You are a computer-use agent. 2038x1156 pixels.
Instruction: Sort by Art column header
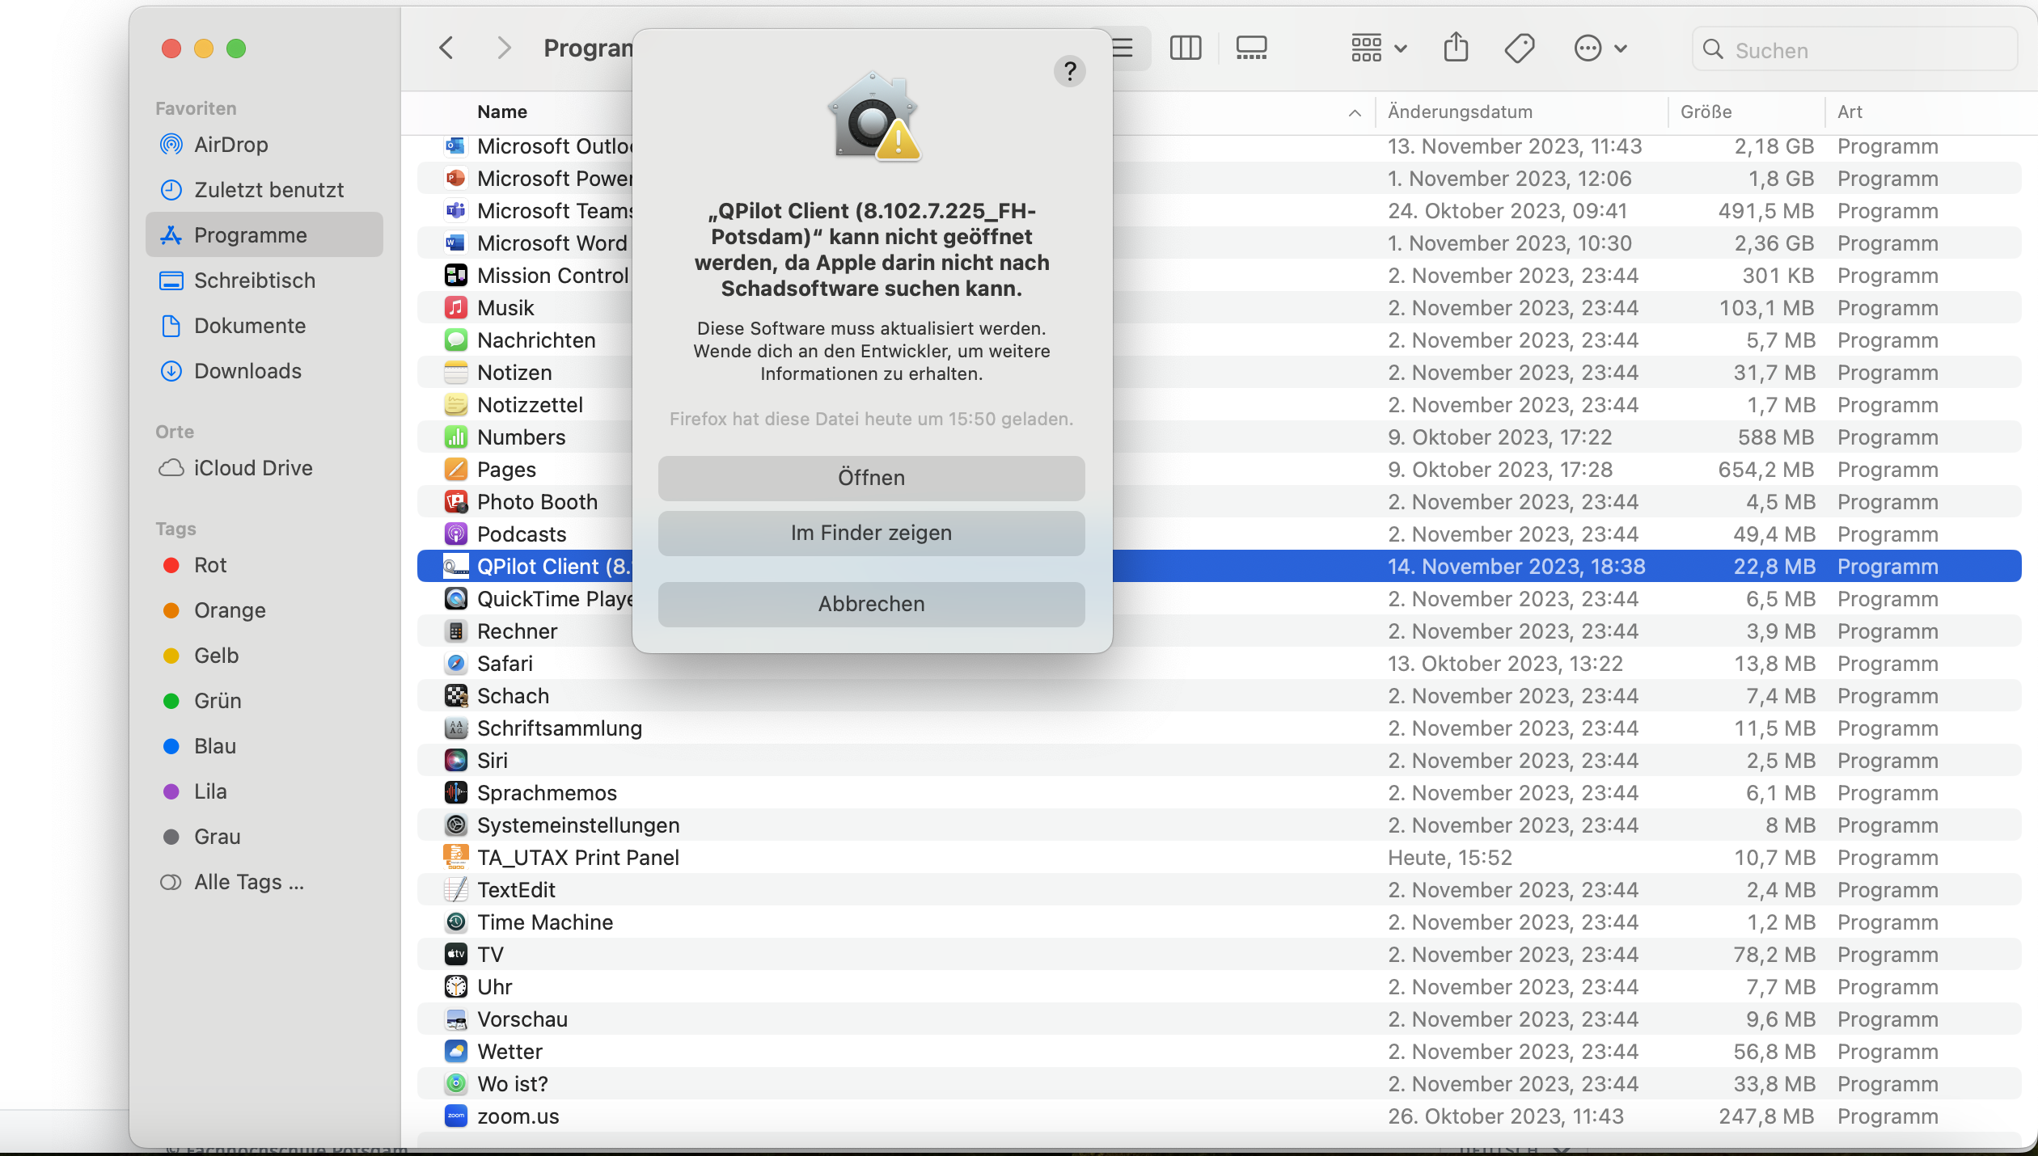click(x=1850, y=112)
